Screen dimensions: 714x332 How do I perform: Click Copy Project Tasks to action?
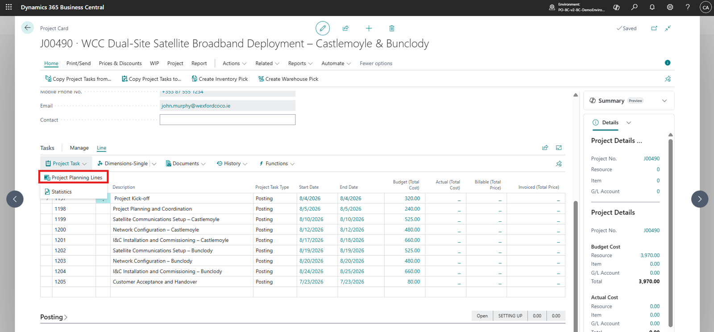pos(151,79)
